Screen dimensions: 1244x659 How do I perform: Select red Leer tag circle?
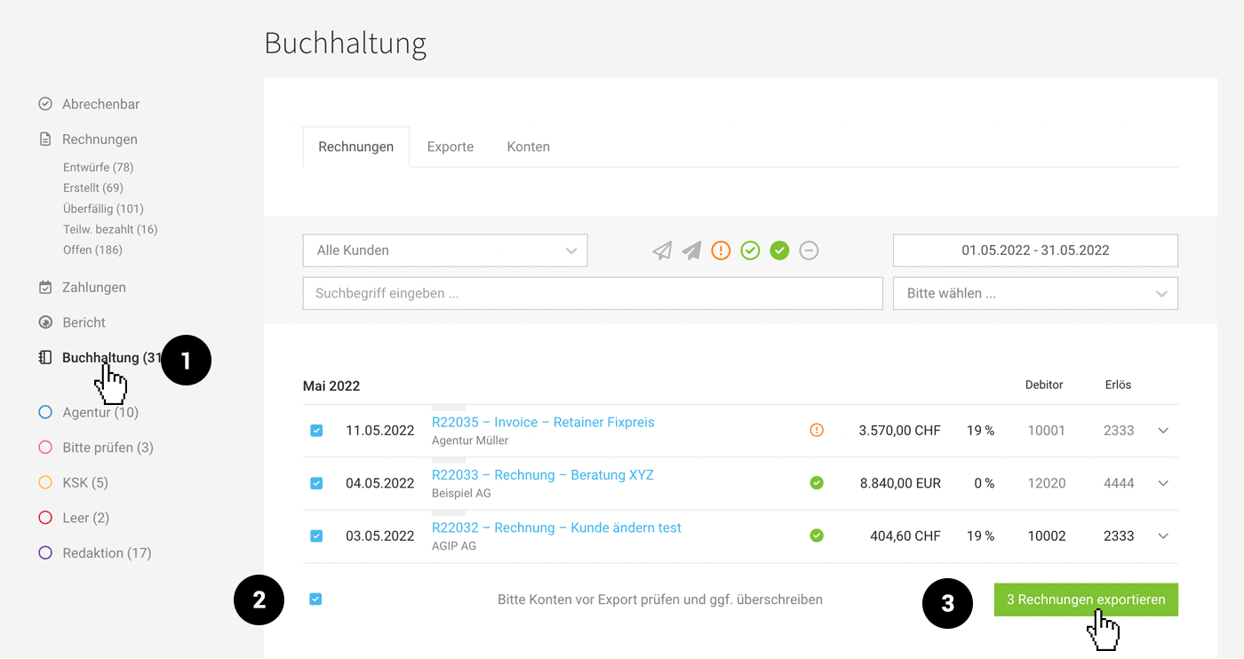pos(45,518)
